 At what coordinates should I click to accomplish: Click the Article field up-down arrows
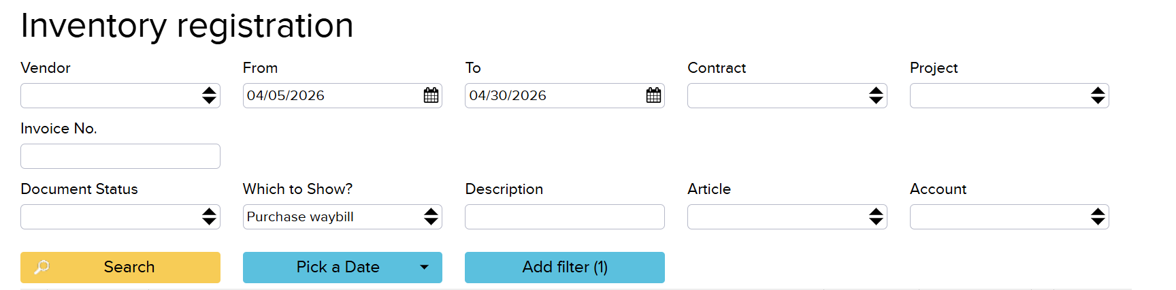click(876, 216)
